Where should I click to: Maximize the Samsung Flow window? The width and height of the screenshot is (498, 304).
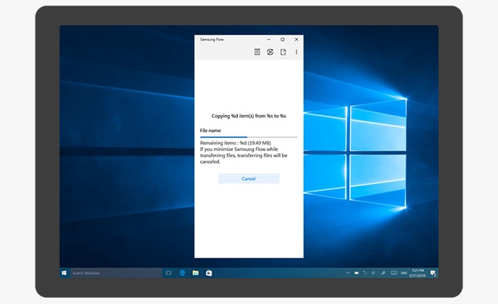(282, 39)
